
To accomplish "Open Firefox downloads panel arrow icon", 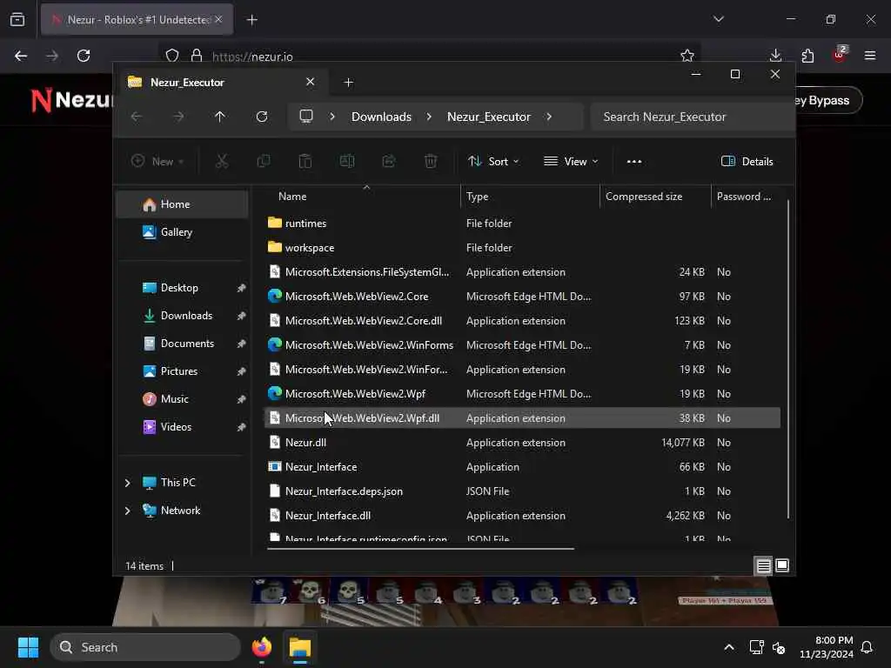I will tap(775, 56).
